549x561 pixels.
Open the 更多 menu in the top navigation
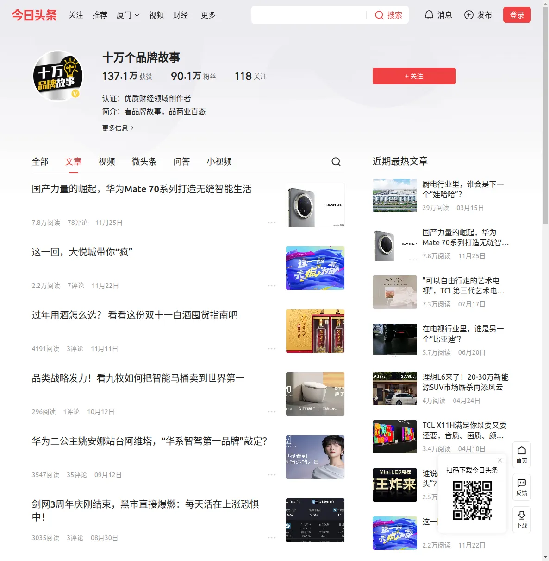point(208,15)
